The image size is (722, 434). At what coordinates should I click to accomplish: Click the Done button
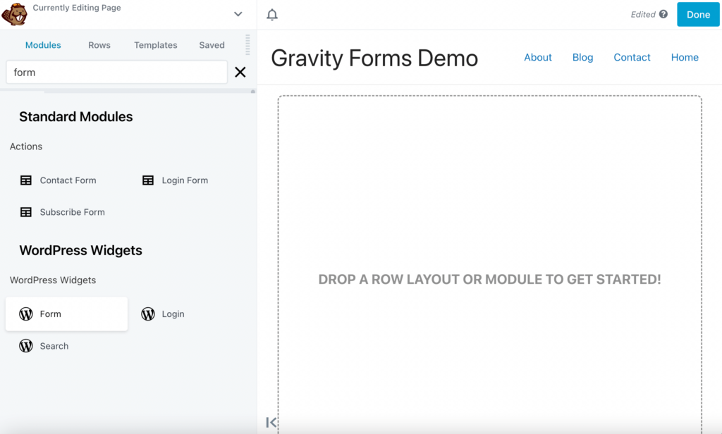click(698, 13)
